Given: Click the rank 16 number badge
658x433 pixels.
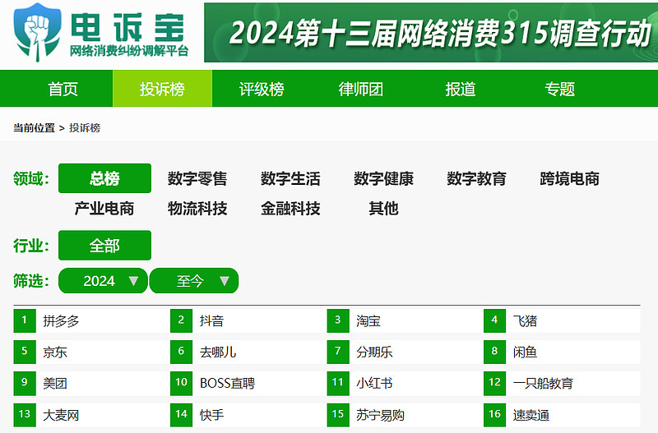Looking at the screenshot, I should [x=494, y=415].
